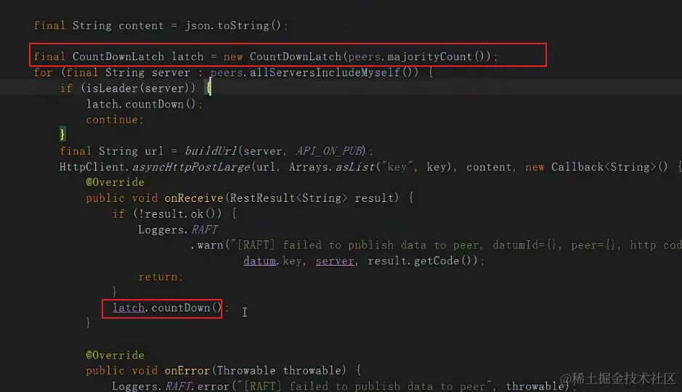Click 'Loggers.RAFT.error' call
Viewport: 682px width, 392px height.
[171, 386]
